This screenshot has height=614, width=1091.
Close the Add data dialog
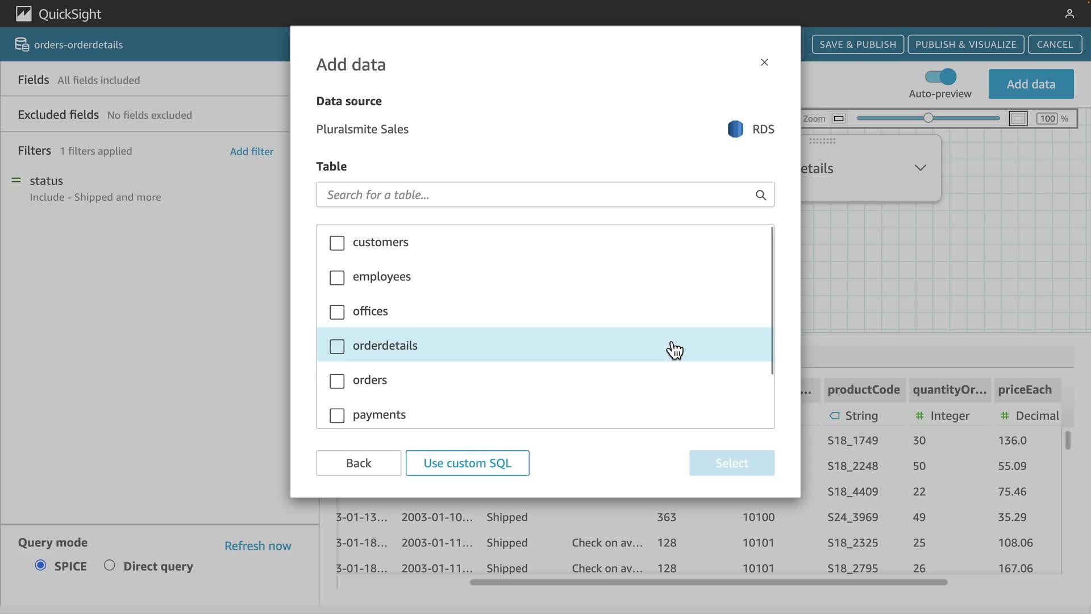pyautogui.click(x=764, y=63)
